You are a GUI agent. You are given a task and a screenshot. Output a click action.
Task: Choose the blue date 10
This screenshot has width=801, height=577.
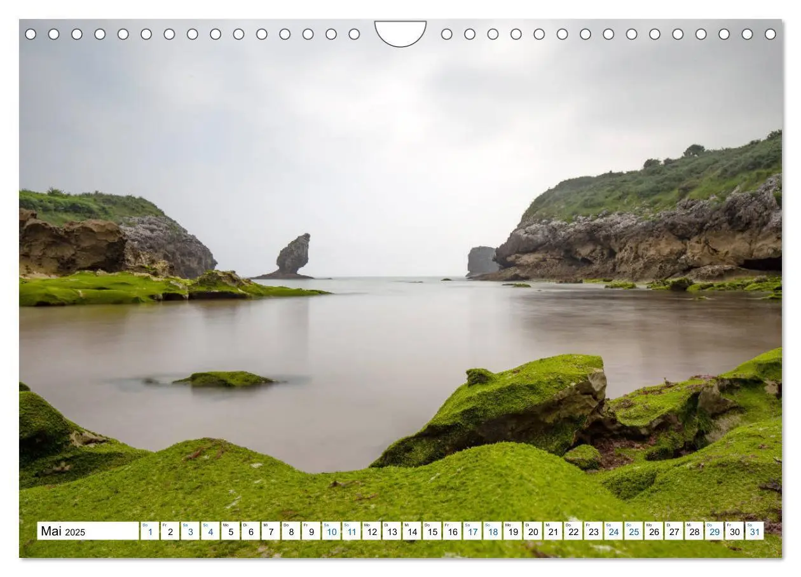pyautogui.click(x=331, y=531)
